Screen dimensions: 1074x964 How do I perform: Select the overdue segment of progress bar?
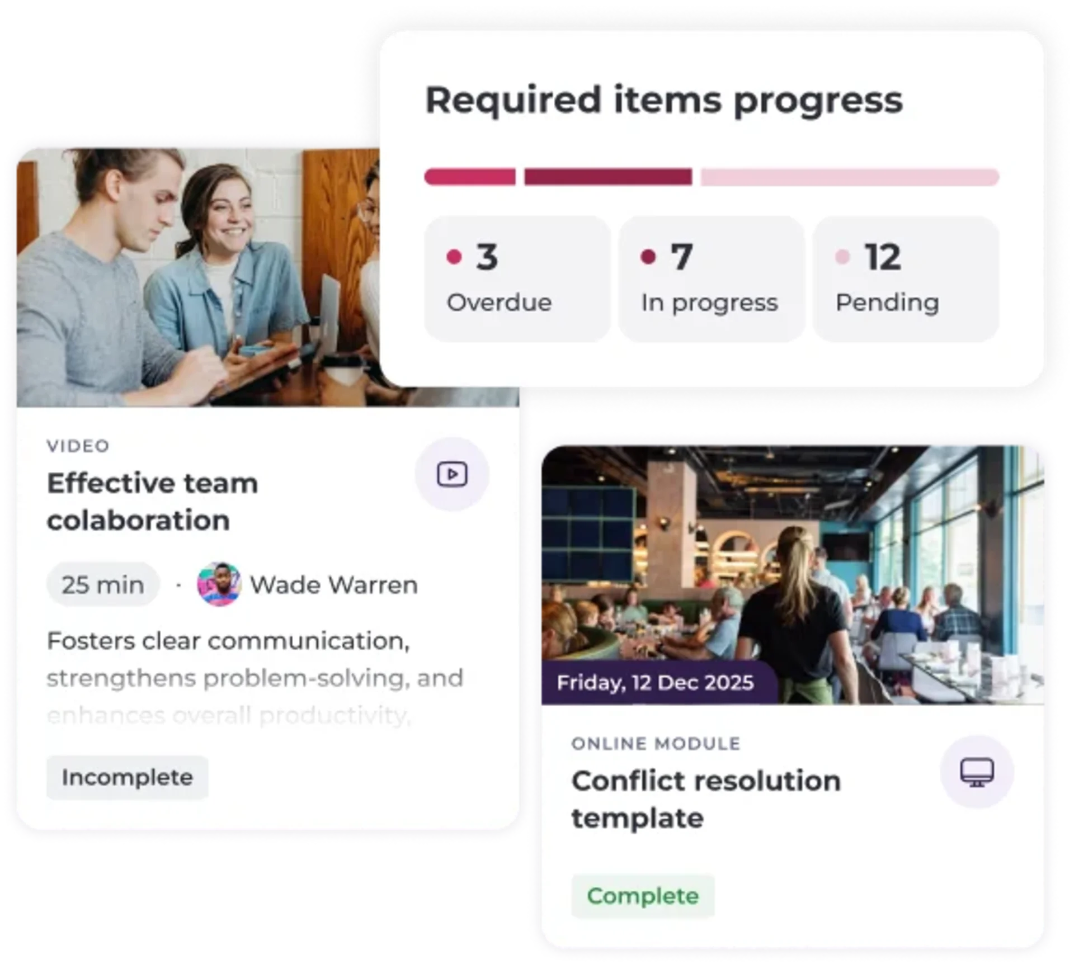[x=470, y=177]
